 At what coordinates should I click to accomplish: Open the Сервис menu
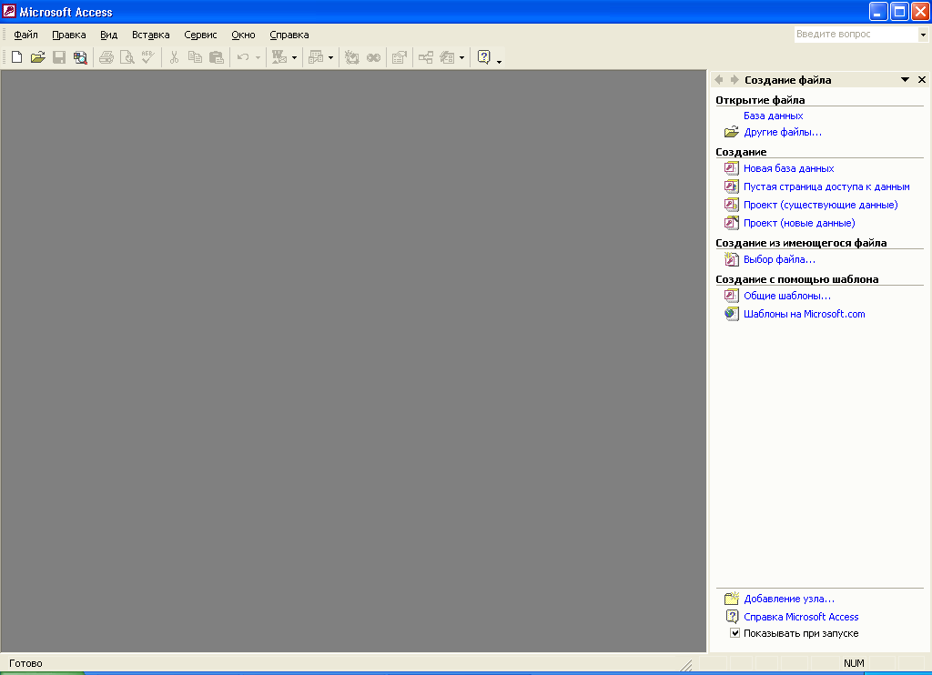pyautogui.click(x=200, y=35)
